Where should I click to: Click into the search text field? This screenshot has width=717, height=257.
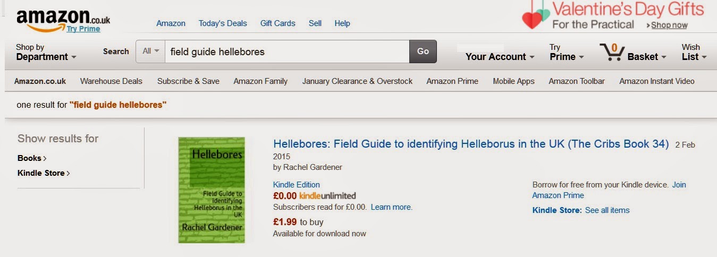point(287,52)
